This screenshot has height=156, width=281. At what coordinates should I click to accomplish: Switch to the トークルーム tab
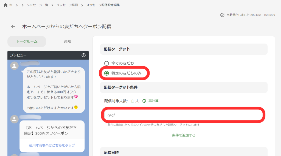coord(27,42)
